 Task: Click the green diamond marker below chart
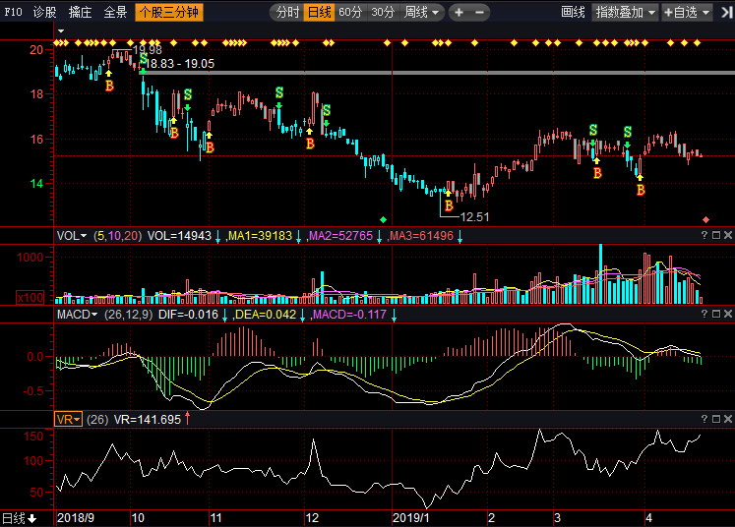click(384, 219)
